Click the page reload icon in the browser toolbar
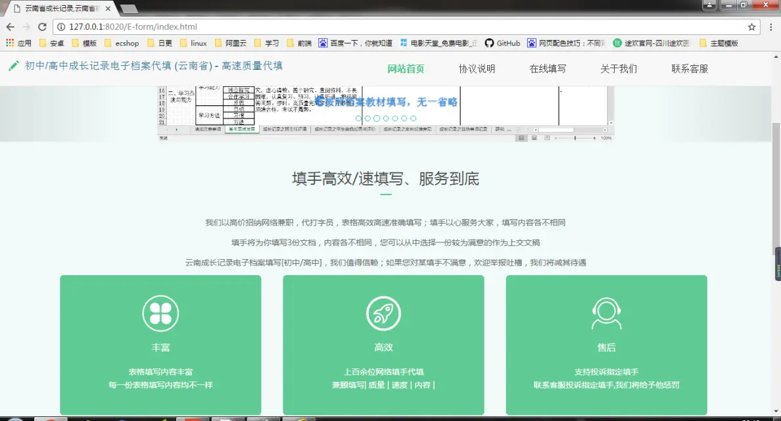 pyautogui.click(x=41, y=28)
